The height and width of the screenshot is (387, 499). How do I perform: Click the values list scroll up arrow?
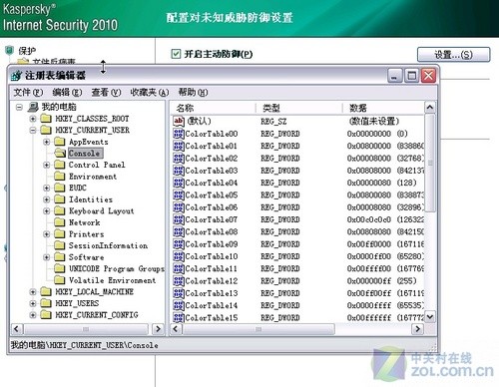point(430,107)
